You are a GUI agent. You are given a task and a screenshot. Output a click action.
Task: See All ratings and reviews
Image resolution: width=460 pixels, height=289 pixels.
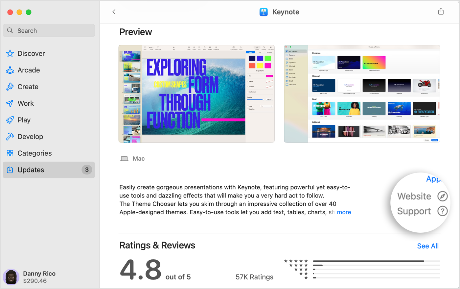click(x=428, y=246)
